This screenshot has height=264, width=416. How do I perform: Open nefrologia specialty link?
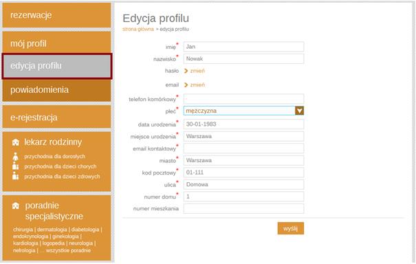24,250
